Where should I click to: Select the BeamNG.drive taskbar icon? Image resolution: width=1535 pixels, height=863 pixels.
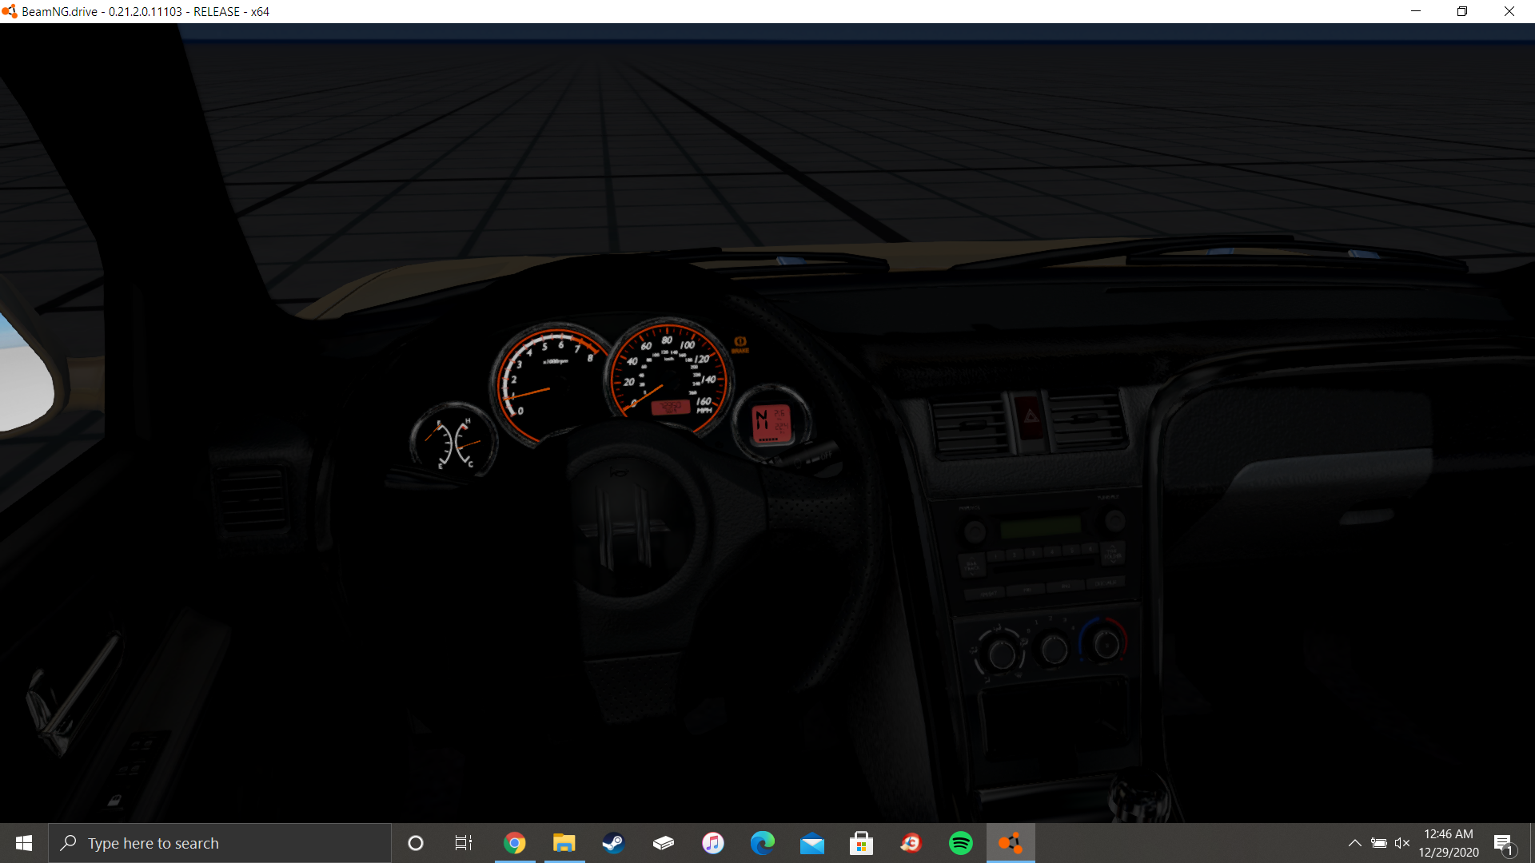(x=1011, y=843)
